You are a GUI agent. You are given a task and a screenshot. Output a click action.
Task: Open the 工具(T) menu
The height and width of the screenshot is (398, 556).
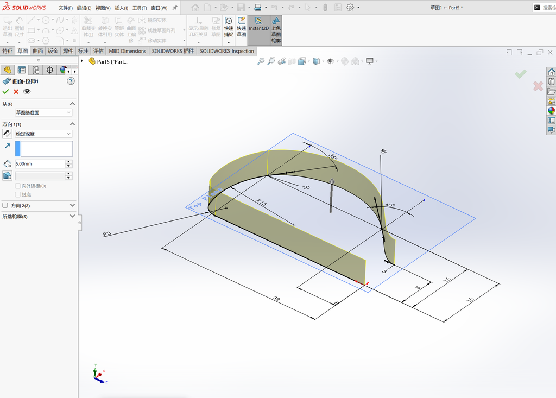[x=140, y=8]
